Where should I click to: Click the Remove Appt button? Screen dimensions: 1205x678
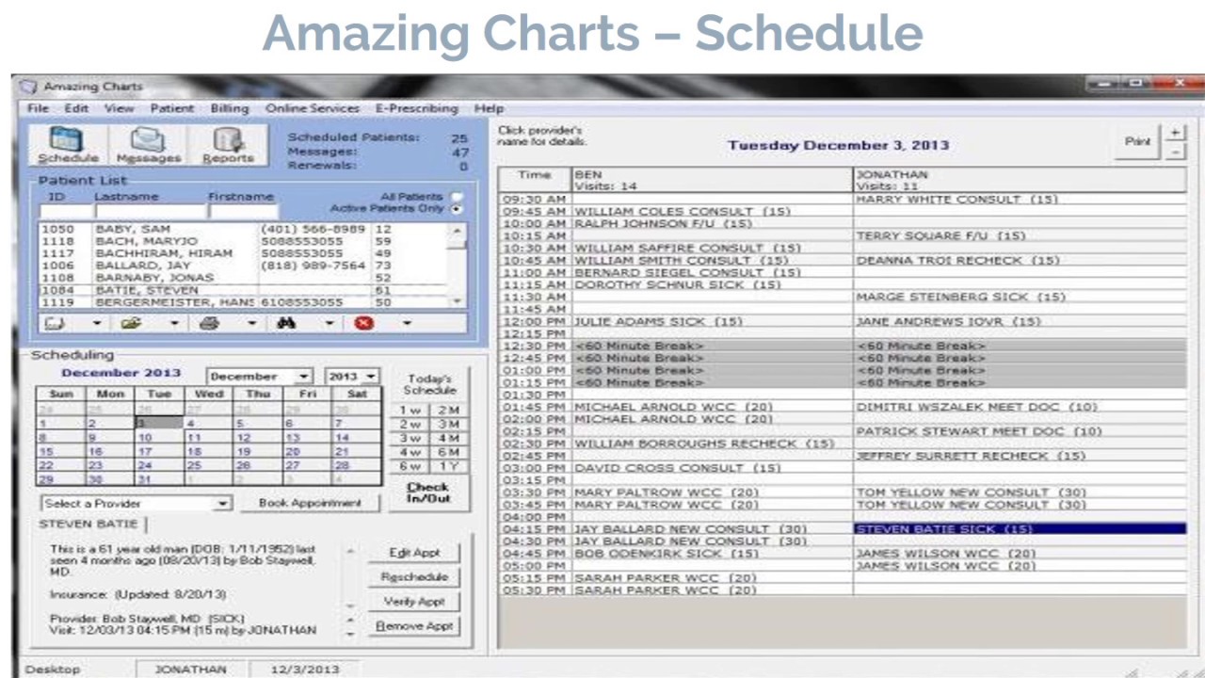[414, 626]
